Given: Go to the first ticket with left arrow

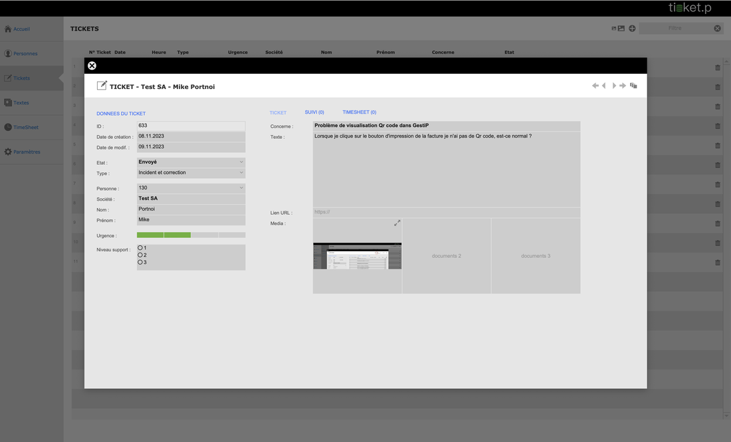Looking at the screenshot, I should click(595, 86).
